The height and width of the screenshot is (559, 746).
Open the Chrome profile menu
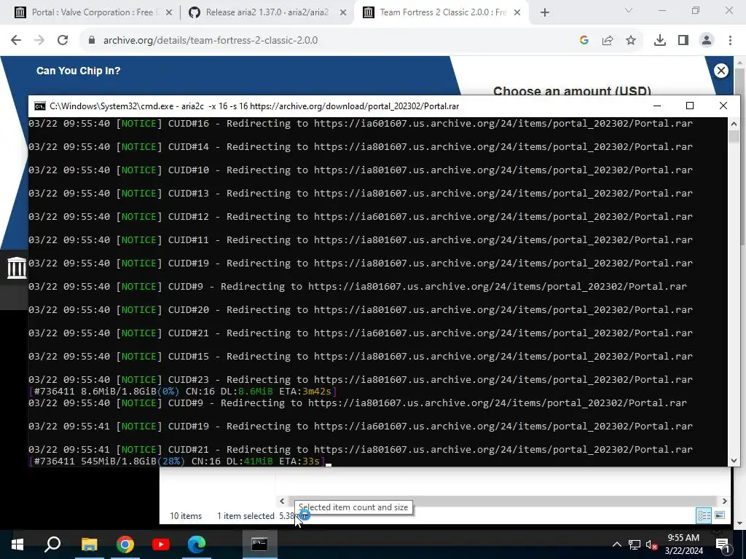click(707, 41)
